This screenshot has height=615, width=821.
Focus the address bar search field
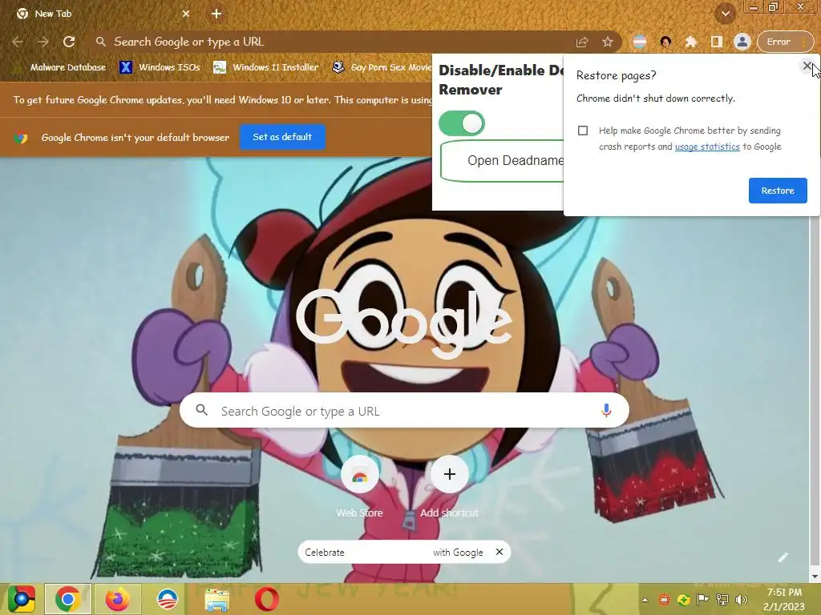coord(335,42)
